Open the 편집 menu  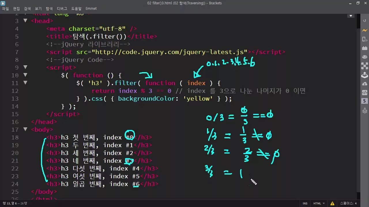(16, 9)
